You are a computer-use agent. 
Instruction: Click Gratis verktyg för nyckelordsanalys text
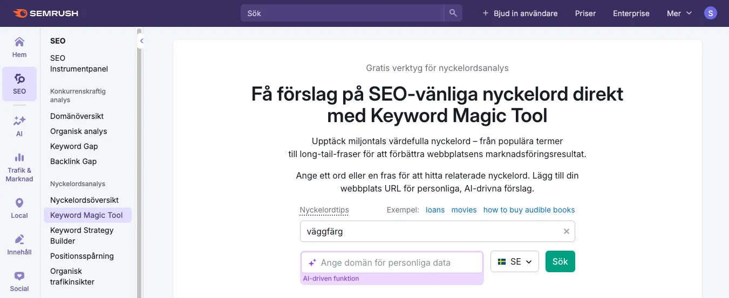point(437,68)
